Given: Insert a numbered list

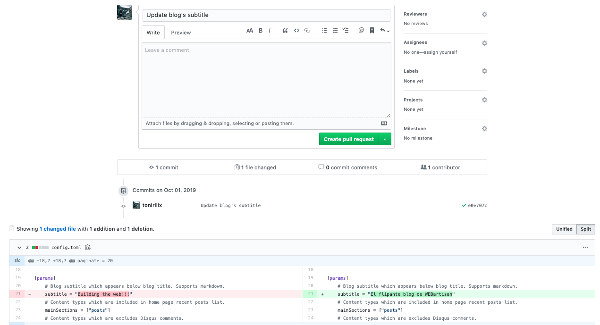Looking at the screenshot, I should point(335,31).
